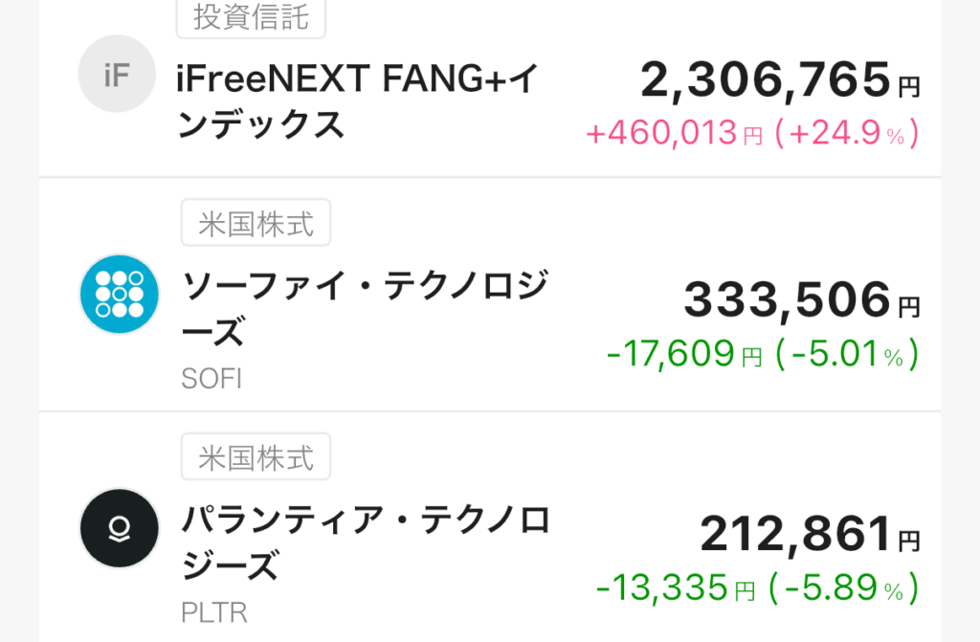The width and height of the screenshot is (980, 642).
Task: Open the iFreeNEXT FANG+インデックス holding
Action: 359,101
